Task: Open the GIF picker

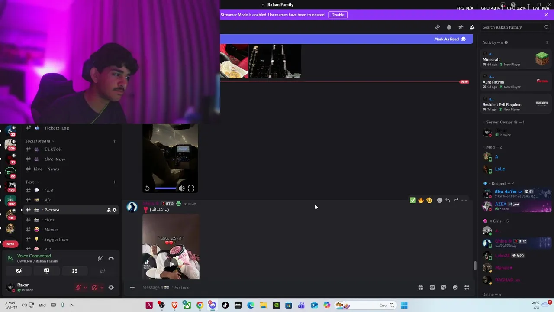Action: point(432,287)
